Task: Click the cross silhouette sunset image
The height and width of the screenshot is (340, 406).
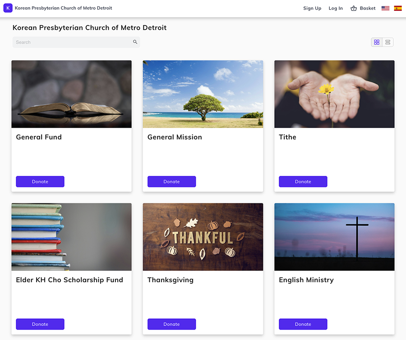Action: pos(334,237)
